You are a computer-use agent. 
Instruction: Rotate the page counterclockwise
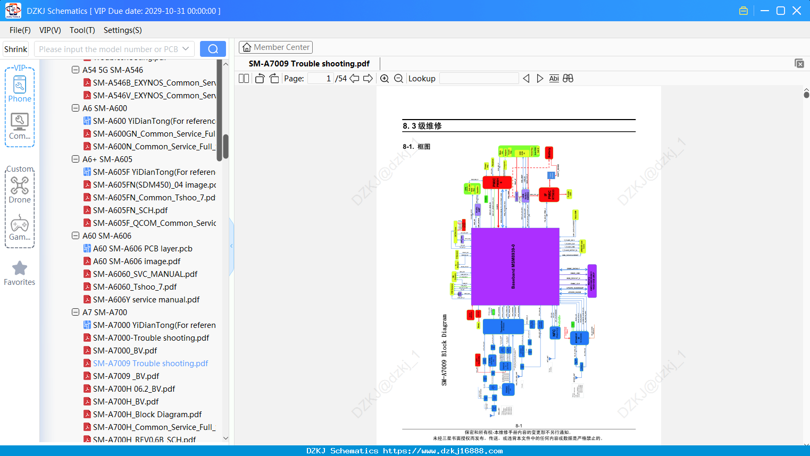[260, 78]
